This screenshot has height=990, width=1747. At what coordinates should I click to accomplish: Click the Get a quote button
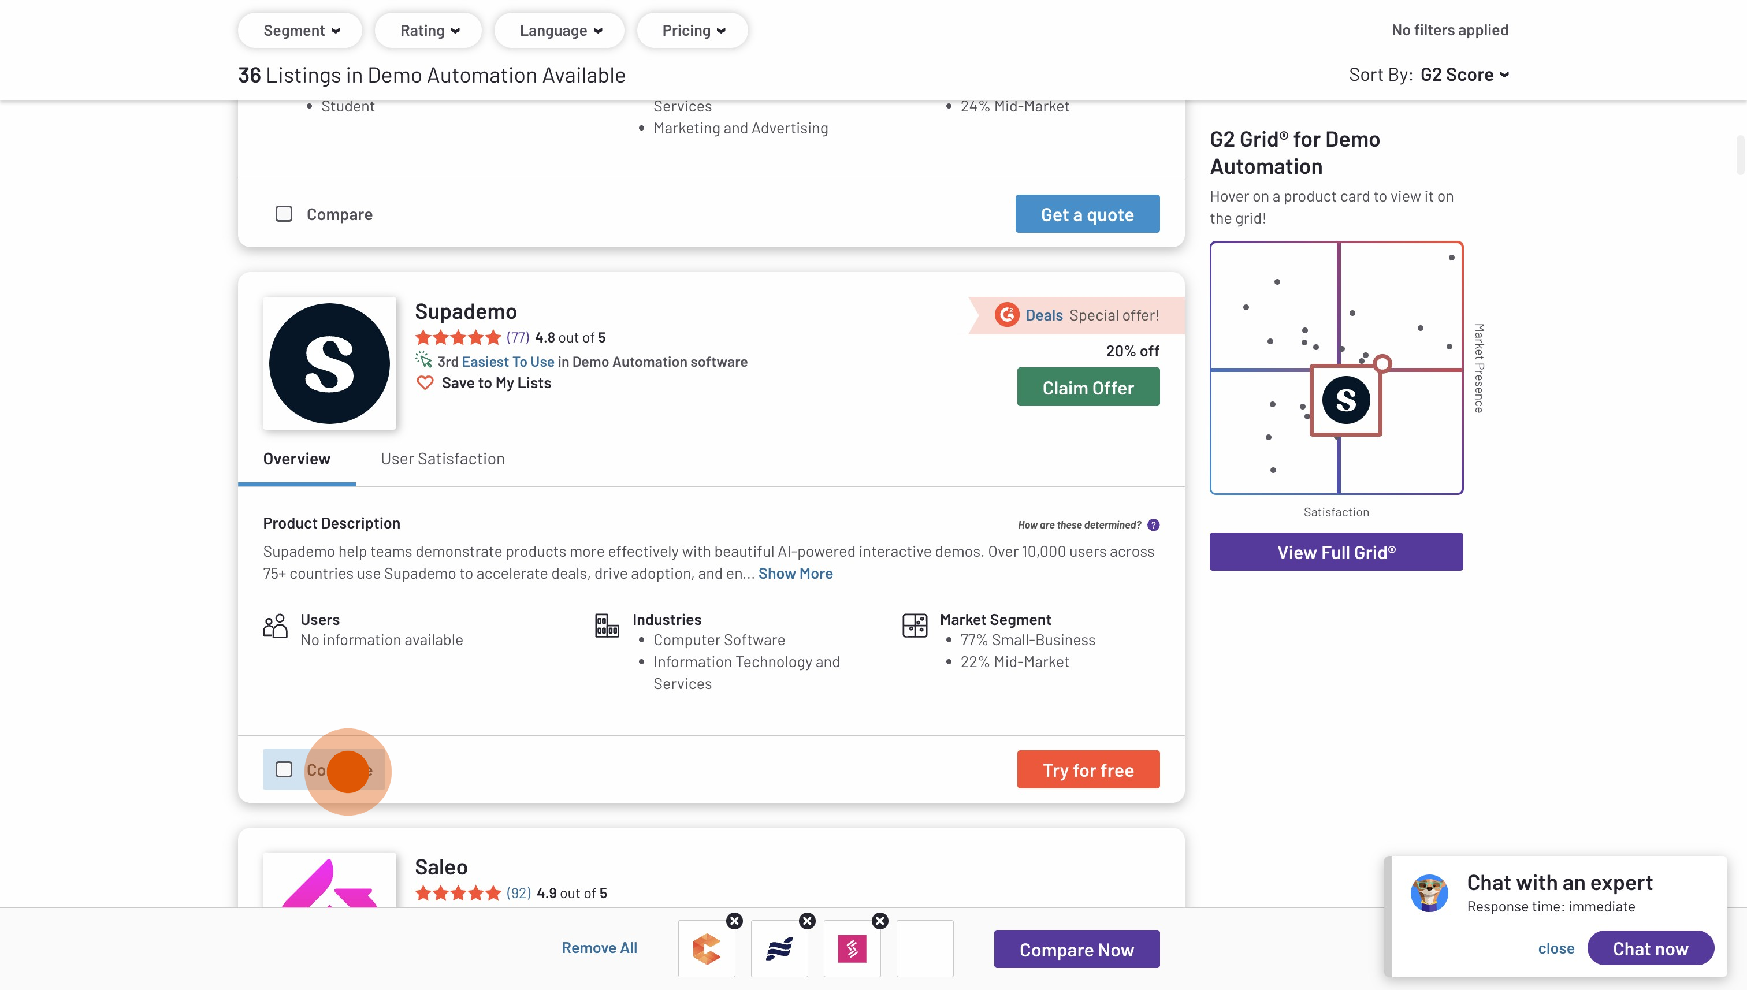1087,214
